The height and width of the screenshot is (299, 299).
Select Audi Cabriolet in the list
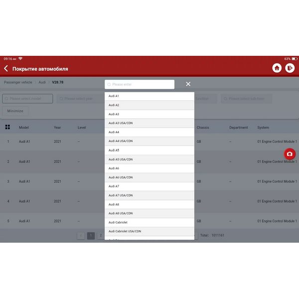click(x=149, y=222)
